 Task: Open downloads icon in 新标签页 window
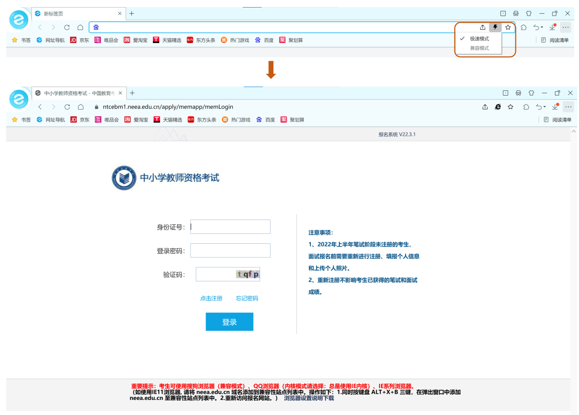(x=552, y=27)
